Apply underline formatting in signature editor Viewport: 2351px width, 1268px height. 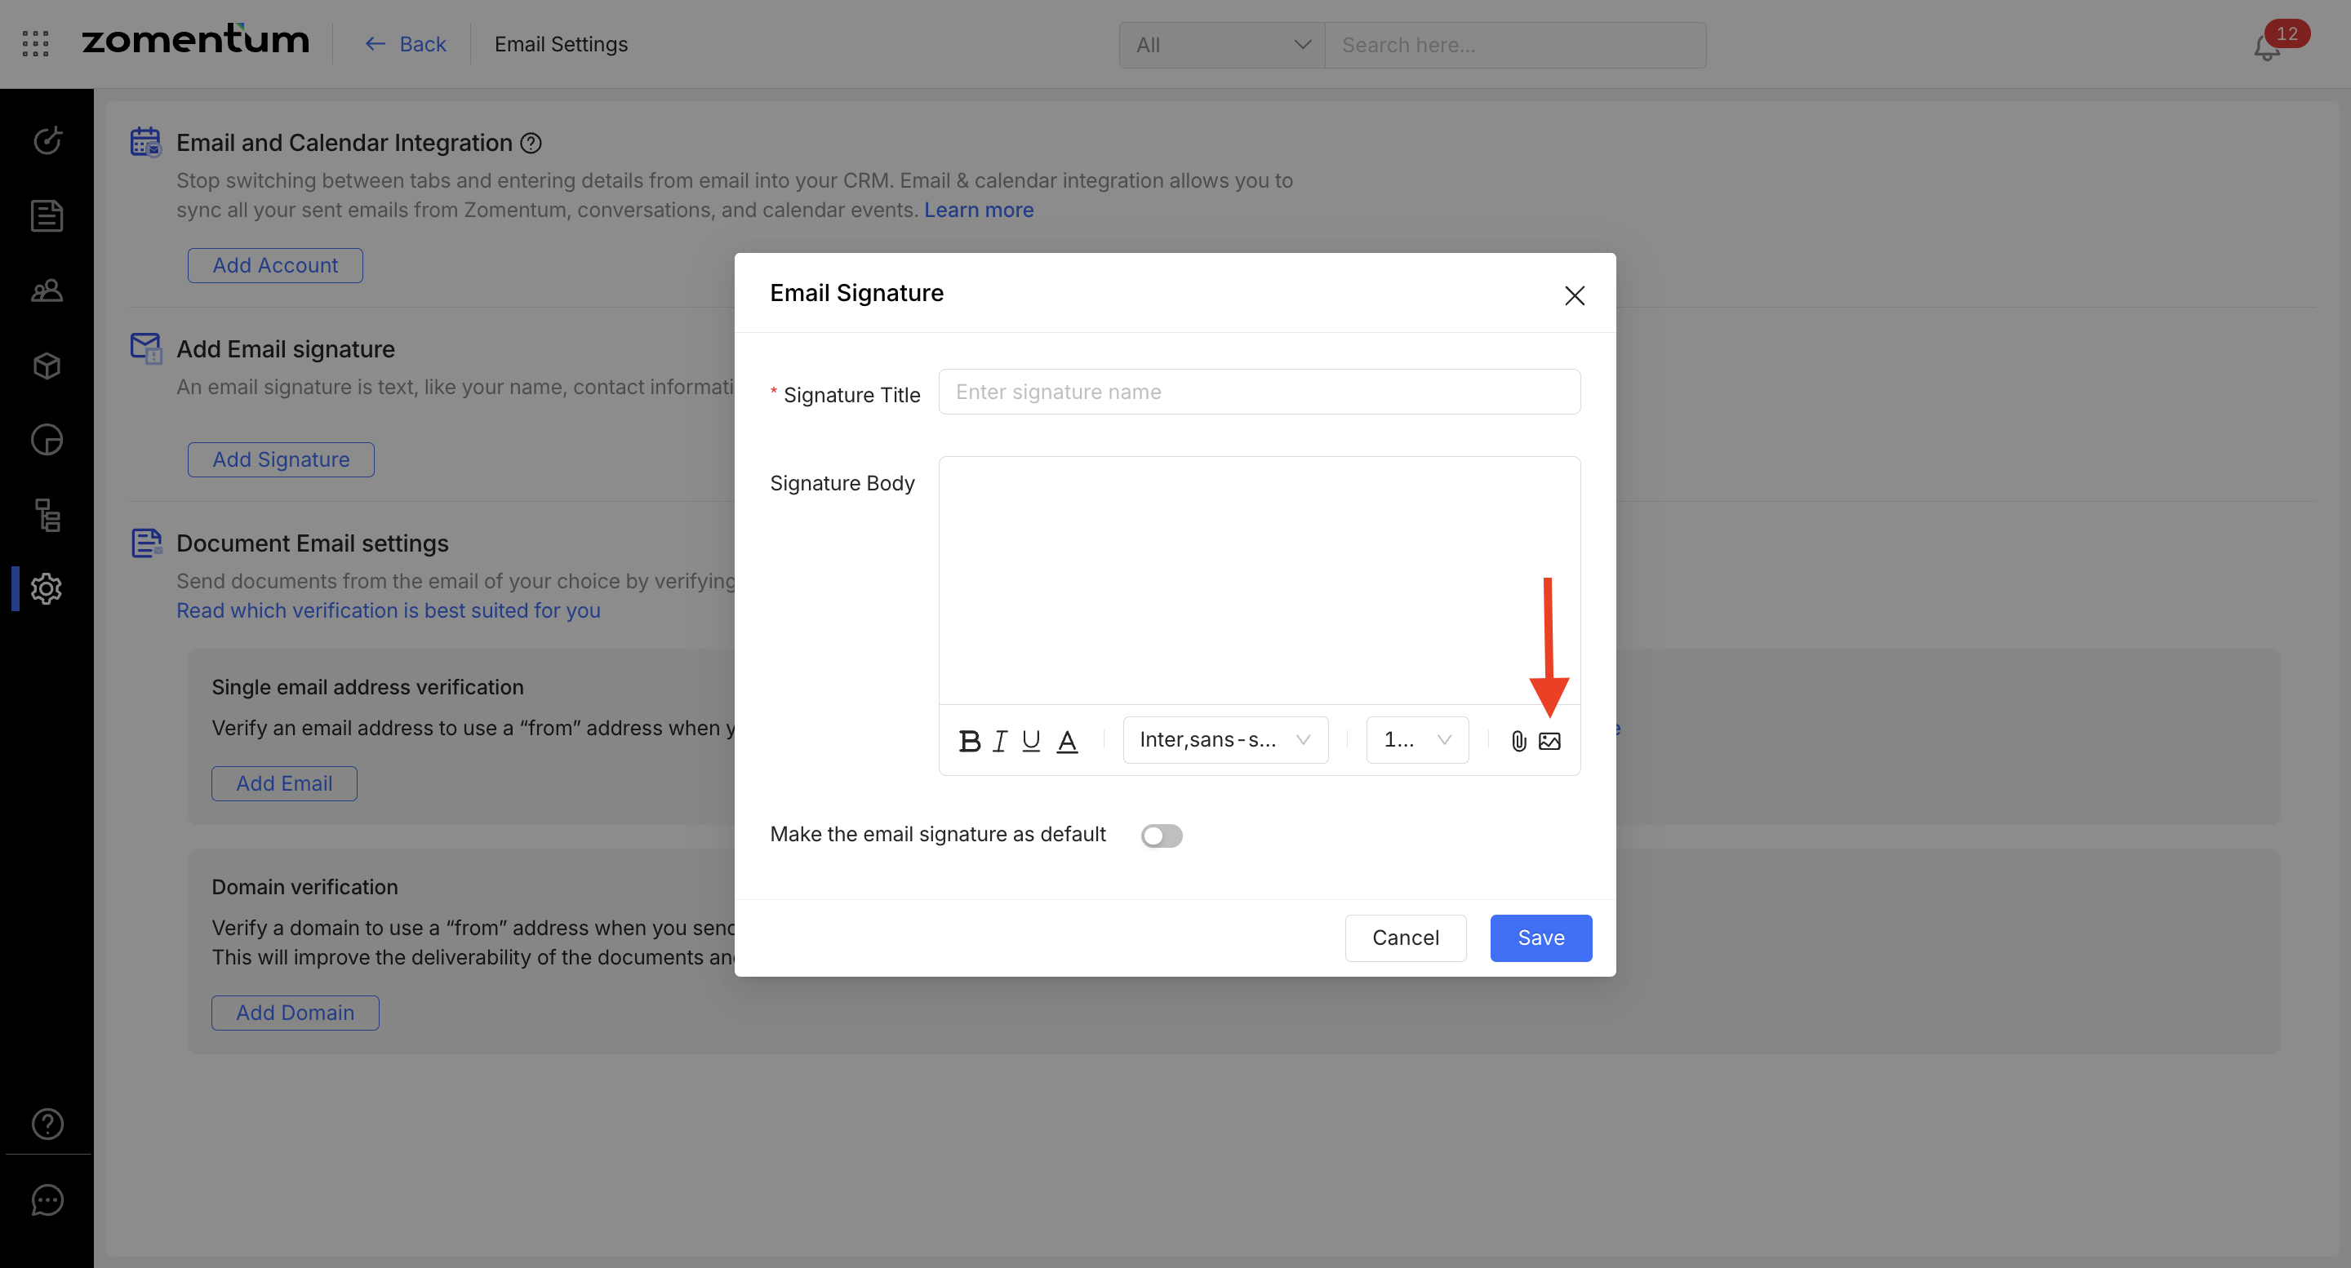(1031, 741)
